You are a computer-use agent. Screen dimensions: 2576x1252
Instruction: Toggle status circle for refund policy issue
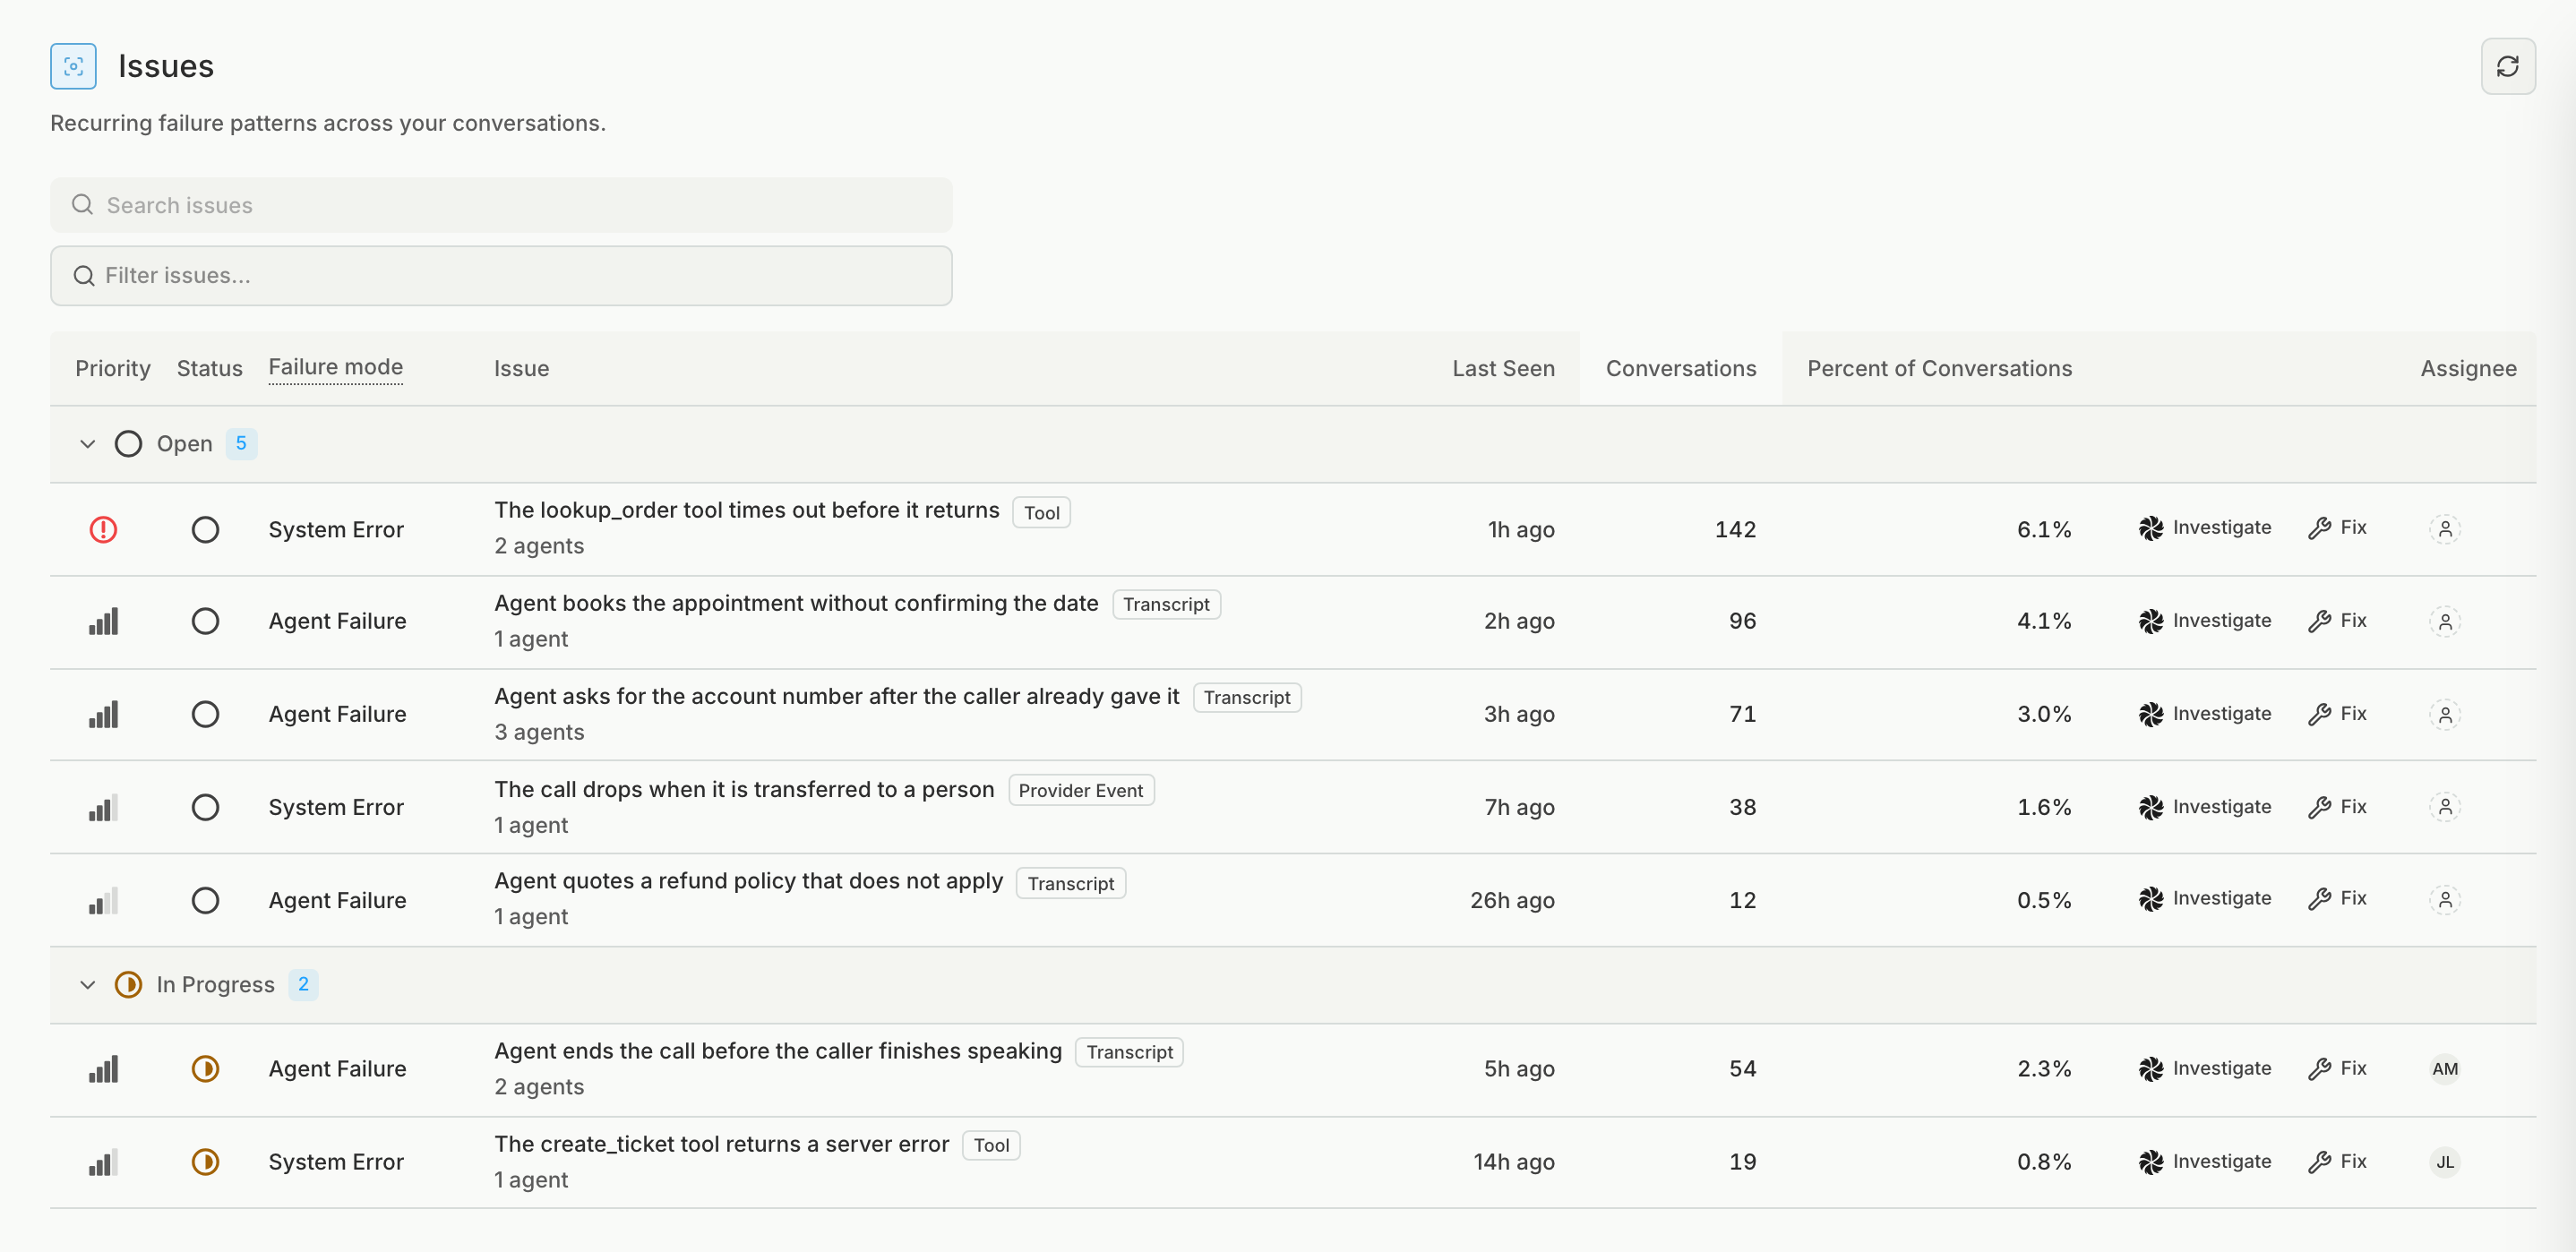[205, 900]
